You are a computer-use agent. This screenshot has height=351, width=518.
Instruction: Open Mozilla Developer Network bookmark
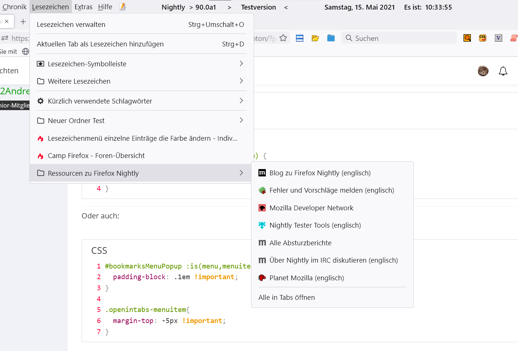pos(311,208)
